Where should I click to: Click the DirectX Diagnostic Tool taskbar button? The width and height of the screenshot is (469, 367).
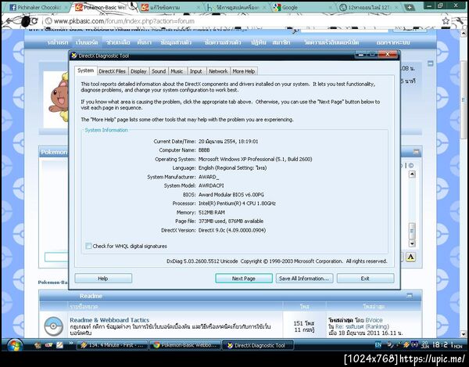pos(259,345)
